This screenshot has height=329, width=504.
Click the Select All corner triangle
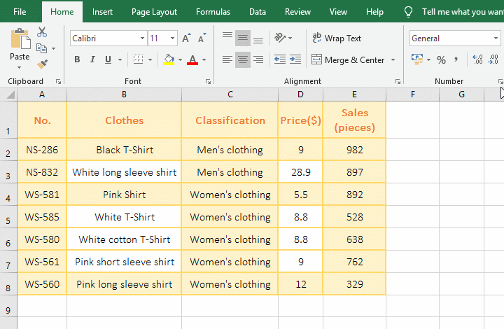[10, 94]
